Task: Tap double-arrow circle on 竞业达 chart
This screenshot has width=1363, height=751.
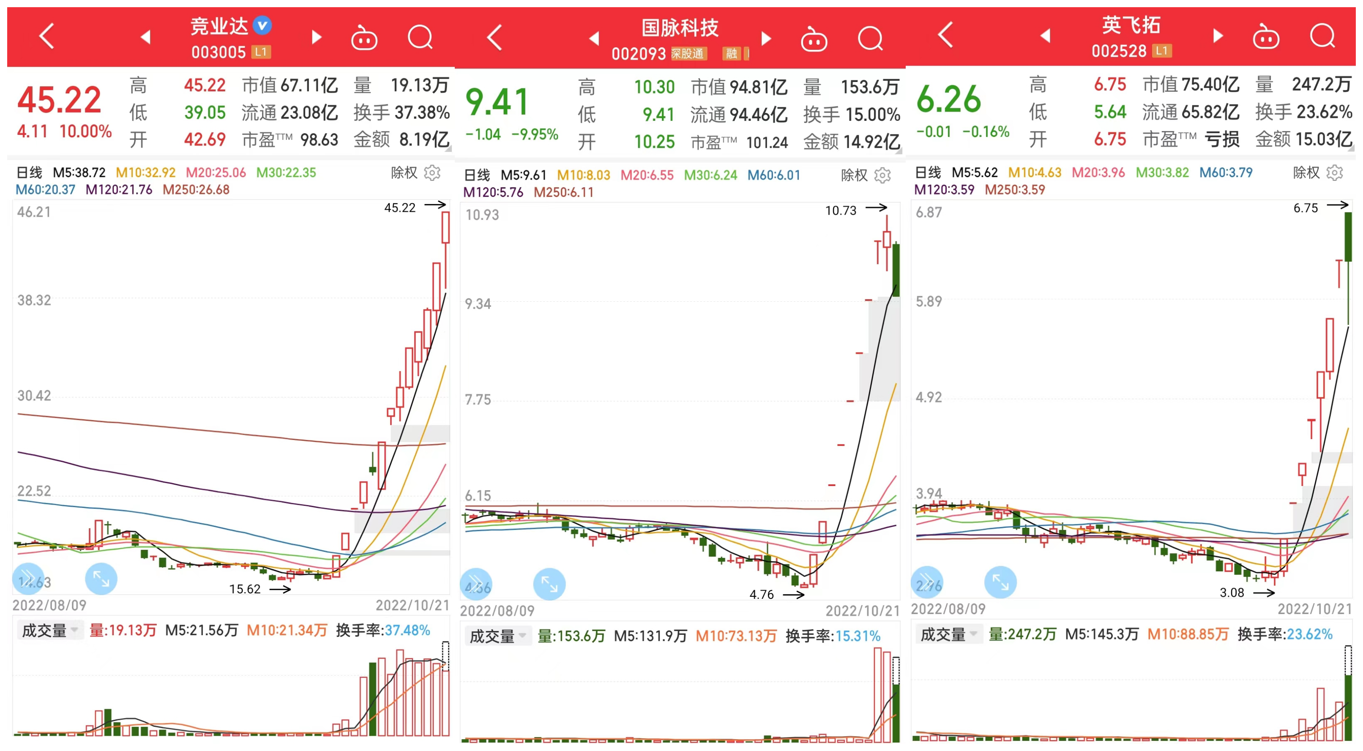Action: click(x=28, y=579)
